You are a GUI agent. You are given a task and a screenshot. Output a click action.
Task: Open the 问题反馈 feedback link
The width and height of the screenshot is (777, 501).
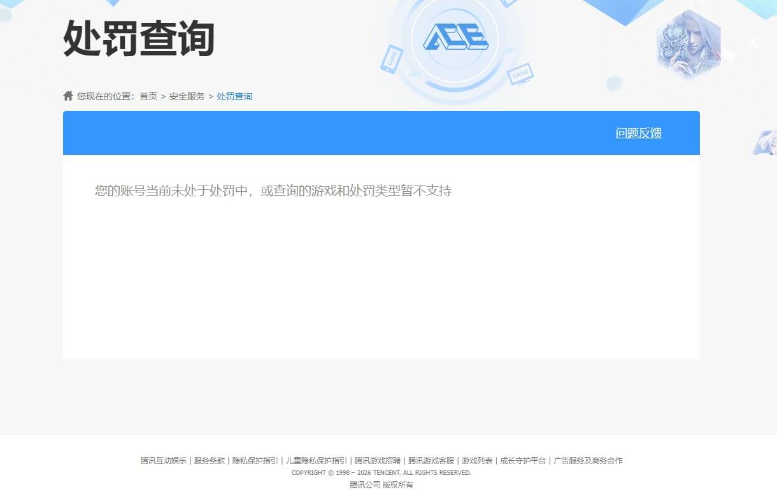[638, 133]
